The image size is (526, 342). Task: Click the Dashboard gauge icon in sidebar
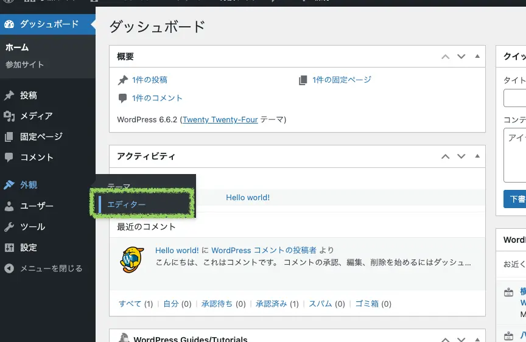tap(9, 24)
